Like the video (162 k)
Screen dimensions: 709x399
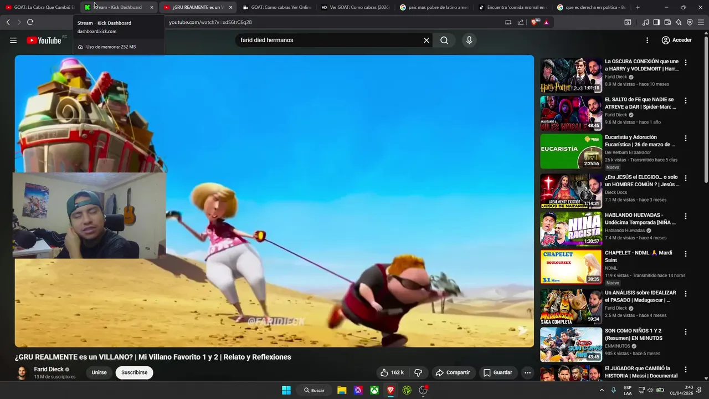tap(392, 372)
